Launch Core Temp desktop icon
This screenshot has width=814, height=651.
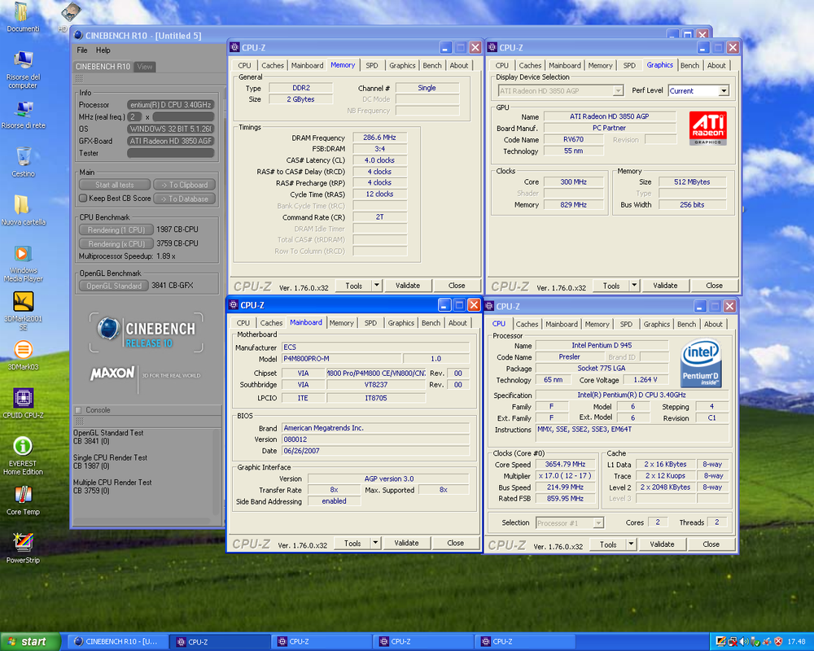click(x=23, y=500)
